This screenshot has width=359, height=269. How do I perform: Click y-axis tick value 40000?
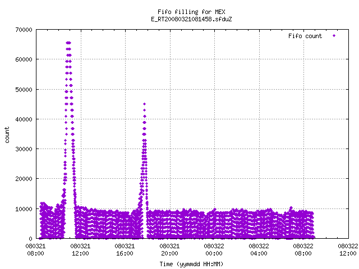tap(24, 119)
